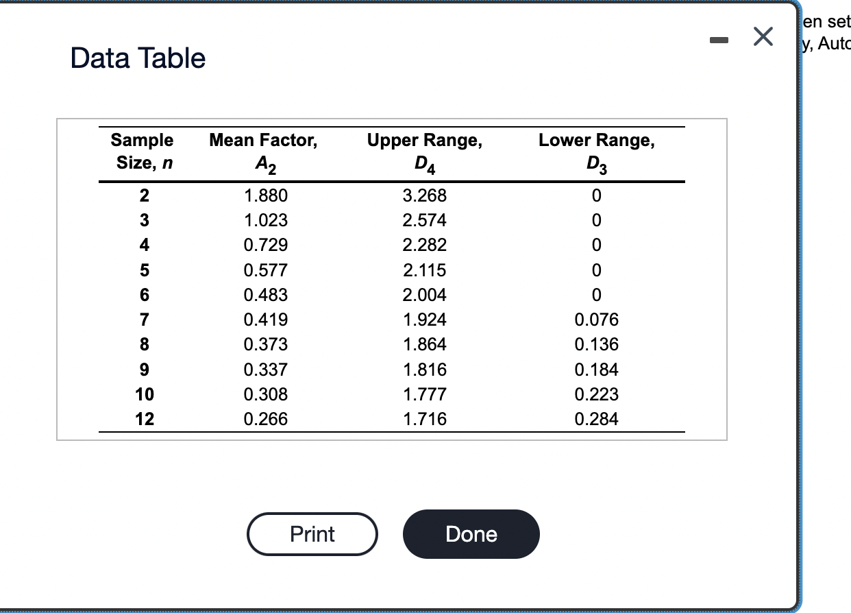
Task: Close the Data Table dialog
Action: pyautogui.click(x=763, y=38)
